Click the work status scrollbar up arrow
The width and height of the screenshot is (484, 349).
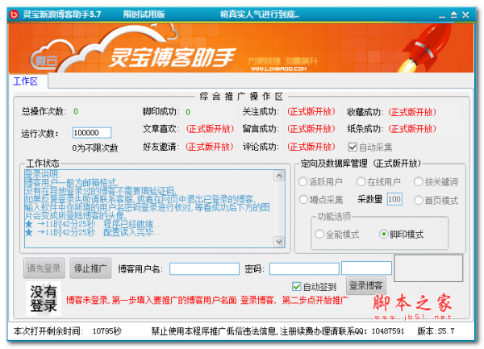279,176
